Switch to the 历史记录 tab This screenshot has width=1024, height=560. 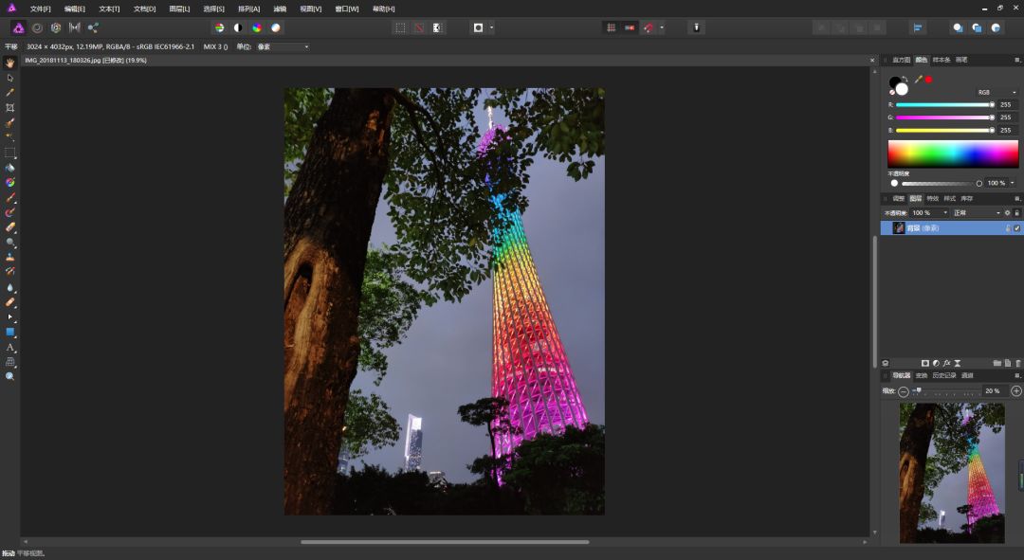[943, 375]
